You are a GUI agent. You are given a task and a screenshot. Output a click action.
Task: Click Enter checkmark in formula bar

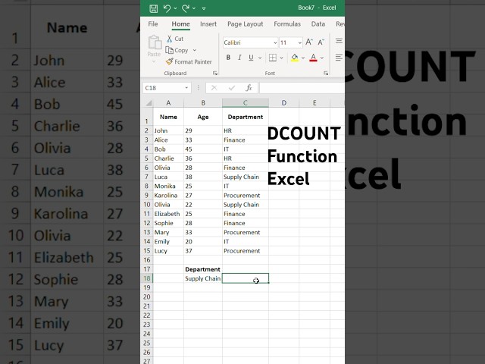click(x=232, y=88)
